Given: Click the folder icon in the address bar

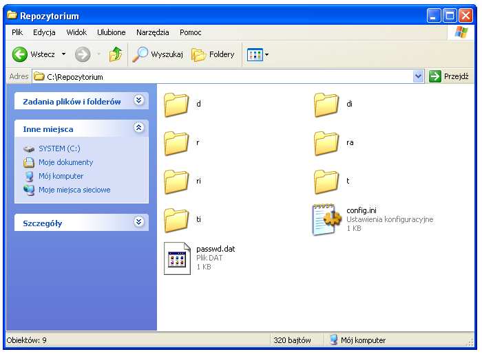Looking at the screenshot, I should (39, 76).
